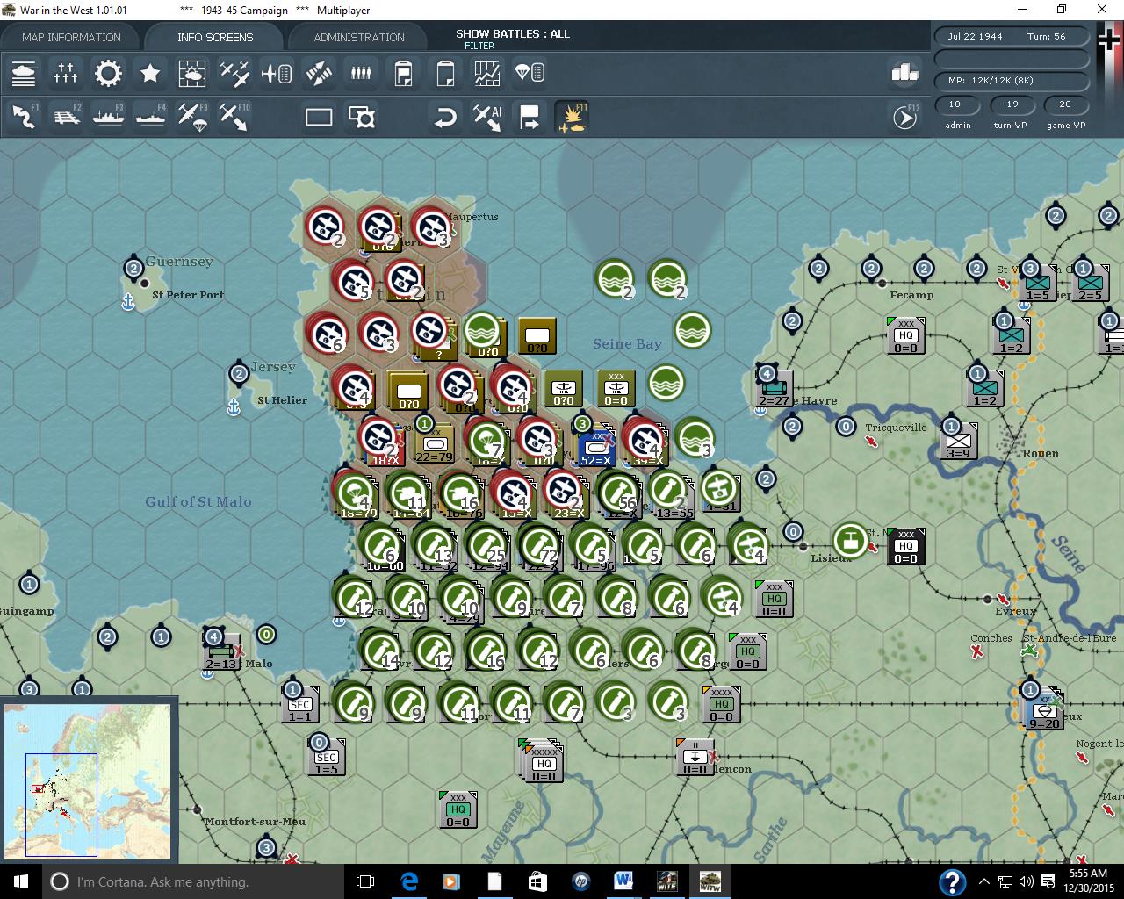Select the blue 52=X unit counter
The height and width of the screenshot is (899, 1124).
point(596,445)
